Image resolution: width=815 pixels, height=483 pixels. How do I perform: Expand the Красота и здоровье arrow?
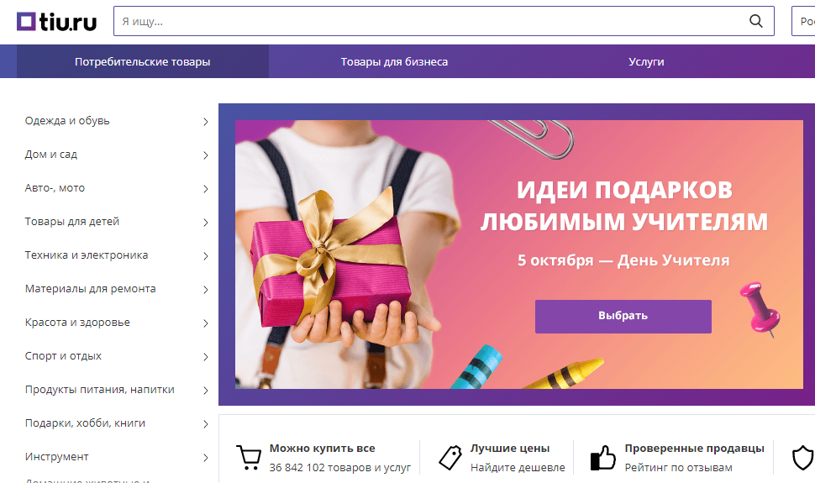click(206, 323)
